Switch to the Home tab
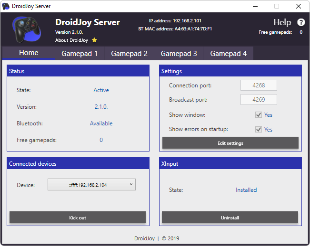 [29, 53]
